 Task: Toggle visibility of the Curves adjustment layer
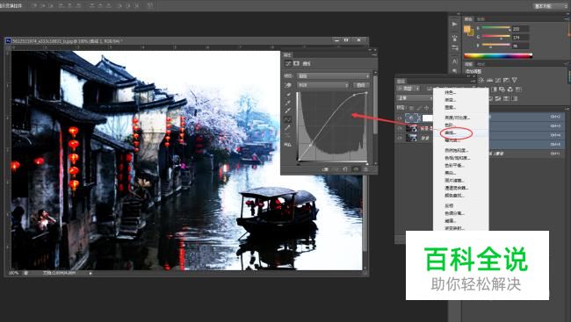[x=400, y=118]
